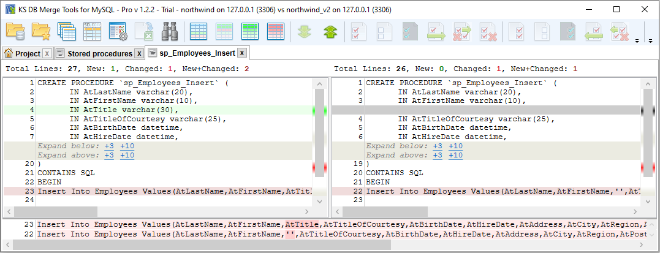The height and width of the screenshot is (253, 660).
Task: Click the gray missing-line row in right pane
Action: pyautogui.click(x=487, y=111)
